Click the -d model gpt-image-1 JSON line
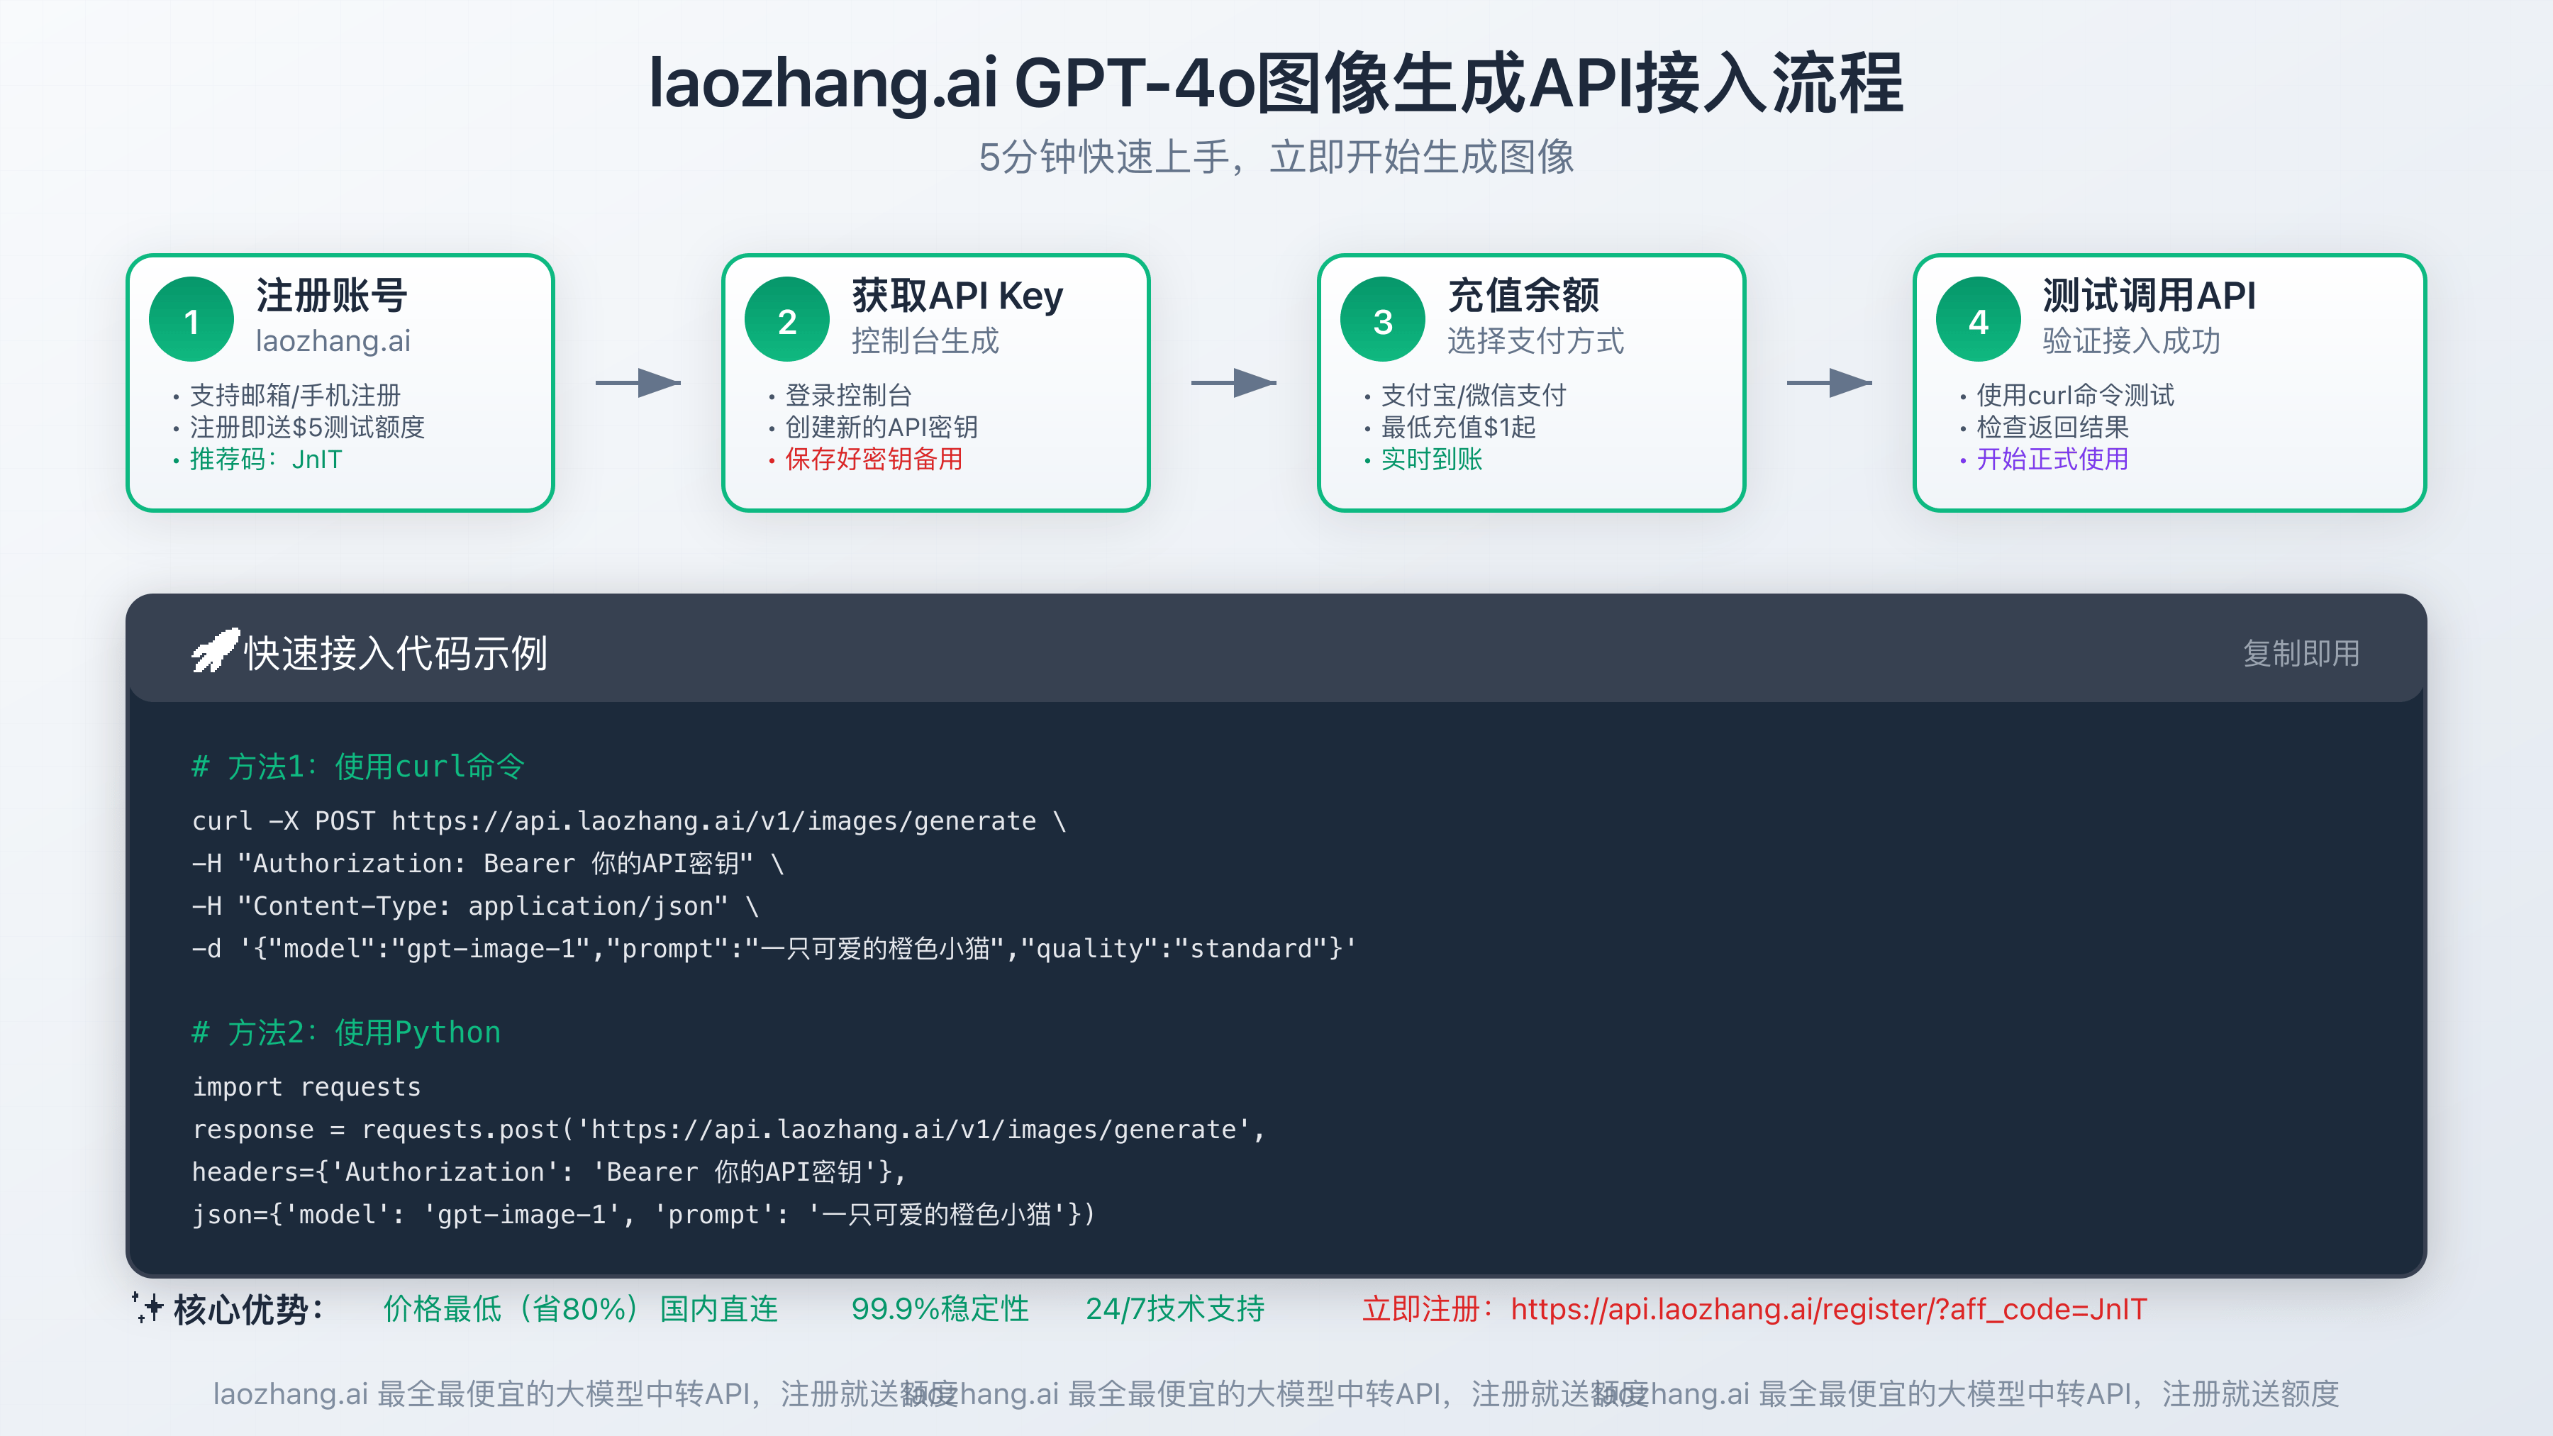This screenshot has width=2553, height=1436. (x=774, y=948)
